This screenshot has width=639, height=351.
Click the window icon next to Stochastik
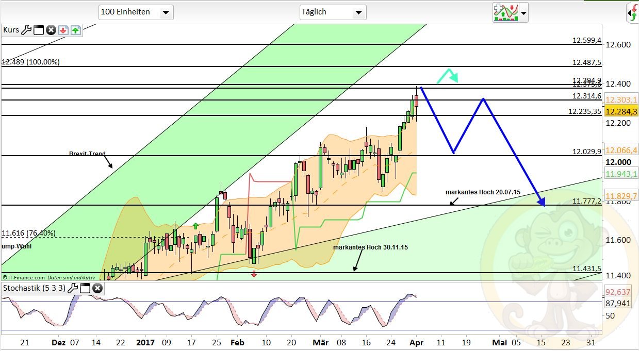tap(85, 288)
